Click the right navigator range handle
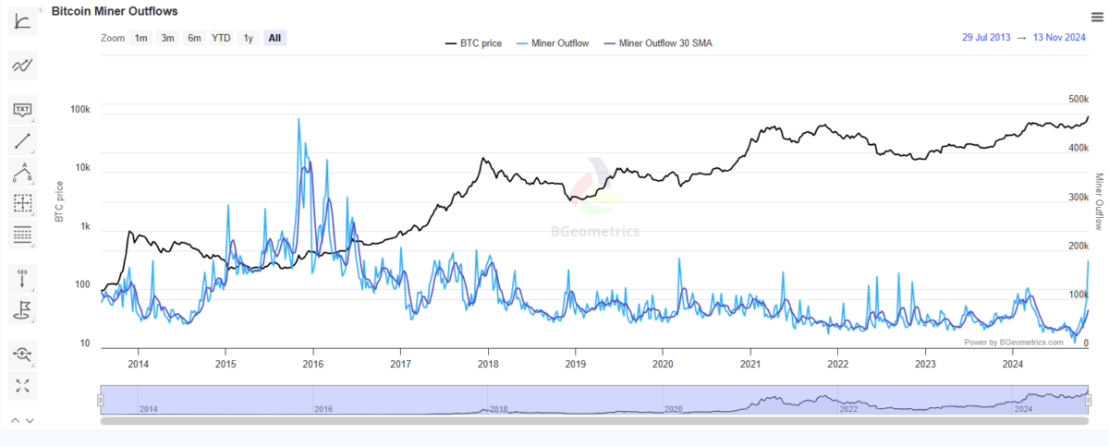Screen dimensions: 1109x446 pyautogui.click(x=1089, y=400)
